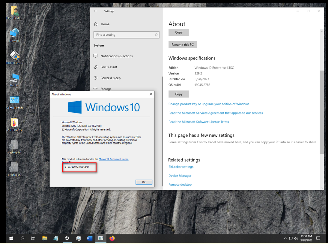Read the Microsoft Services Agreement link
328x244 pixels.
216,113
